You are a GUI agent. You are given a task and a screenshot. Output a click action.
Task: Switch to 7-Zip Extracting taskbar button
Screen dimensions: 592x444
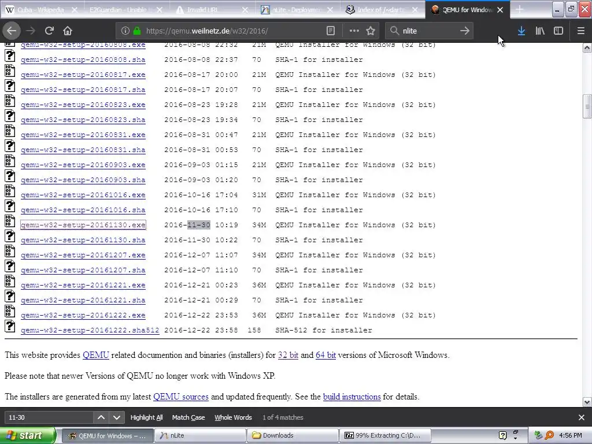click(385, 435)
